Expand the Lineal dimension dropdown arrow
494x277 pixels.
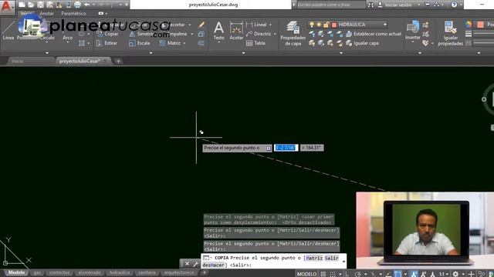[270, 25]
